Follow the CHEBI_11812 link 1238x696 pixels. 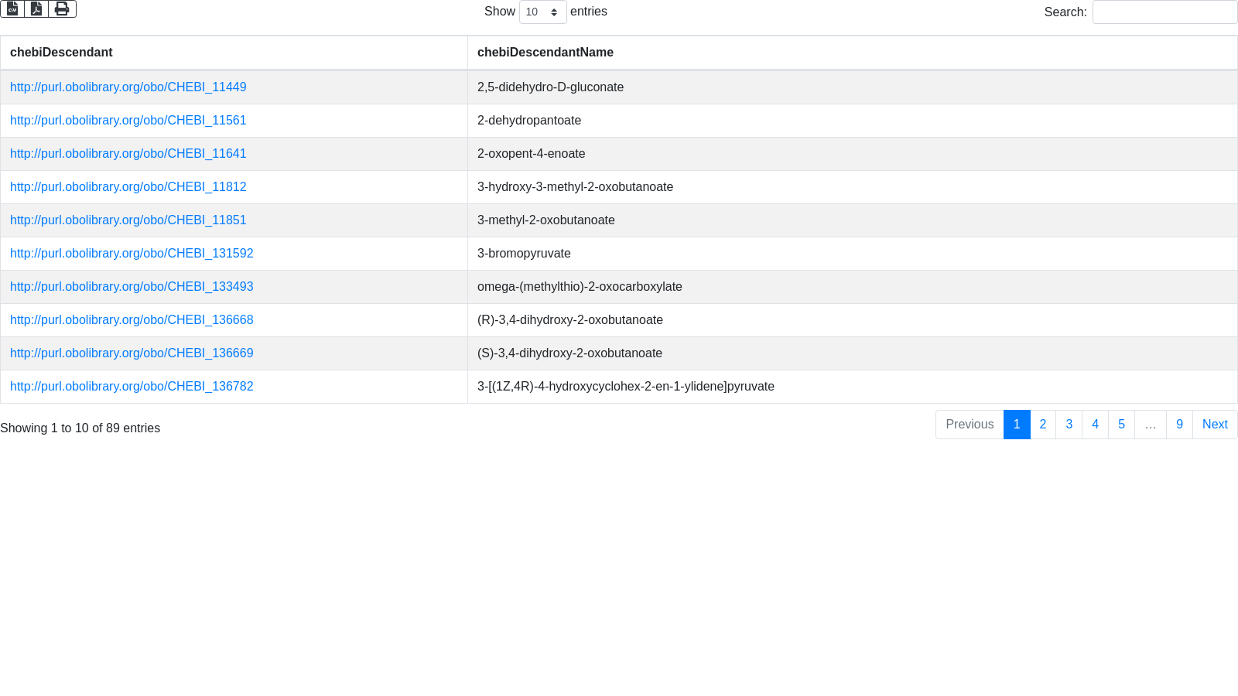coord(128,187)
